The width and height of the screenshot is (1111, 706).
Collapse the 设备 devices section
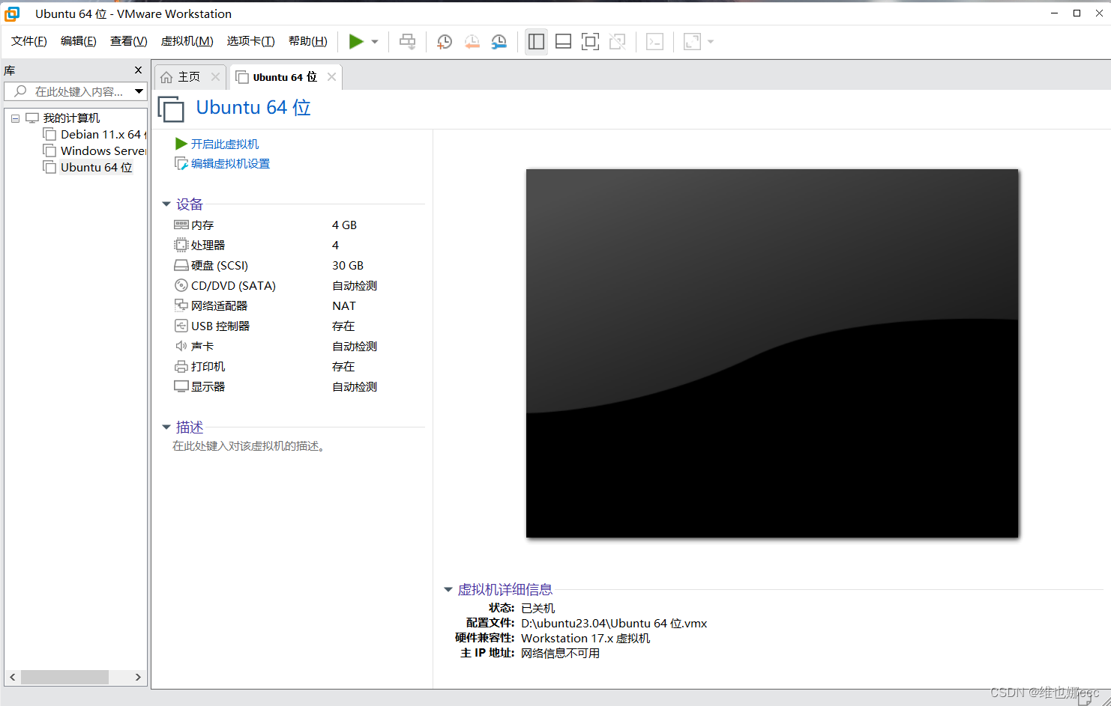point(166,204)
